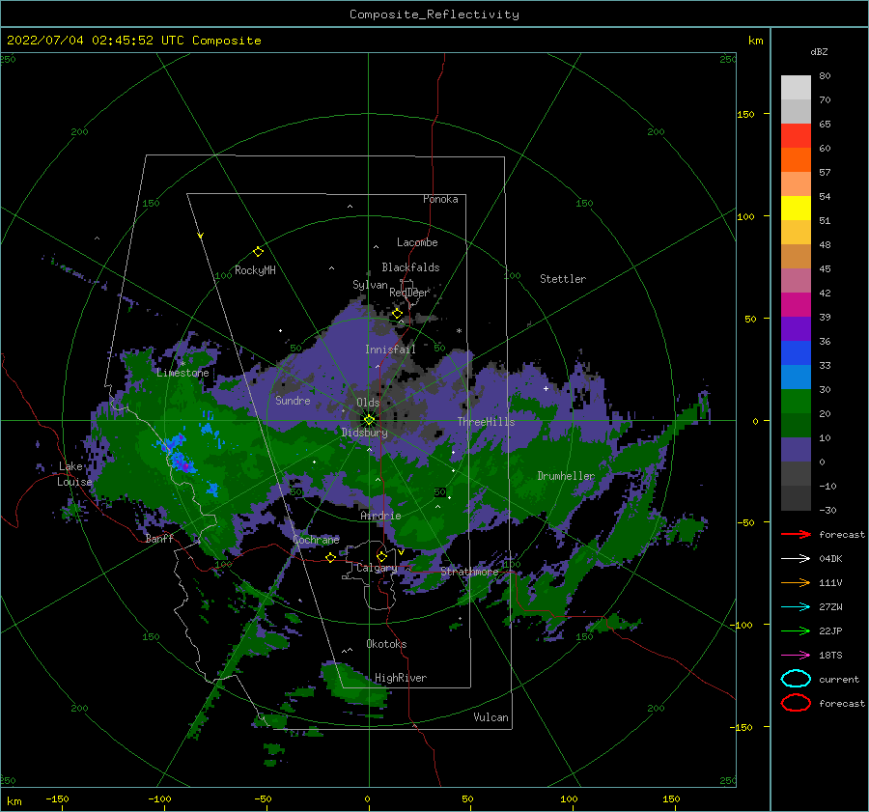Viewport: 869px width, 812px height.
Task: Click the Blackfalds city label
Action: (x=410, y=267)
